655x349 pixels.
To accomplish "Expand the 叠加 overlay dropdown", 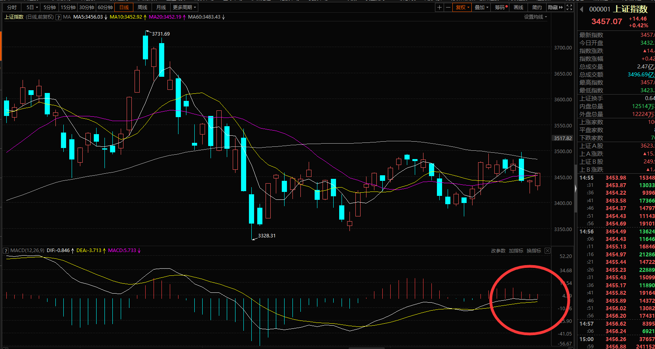I will pyautogui.click(x=481, y=8).
